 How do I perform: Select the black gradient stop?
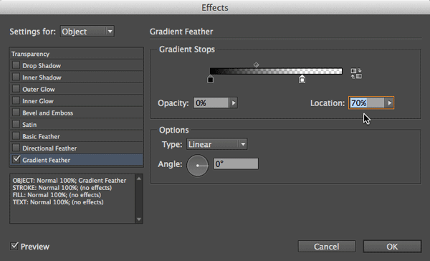[x=210, y=80]
